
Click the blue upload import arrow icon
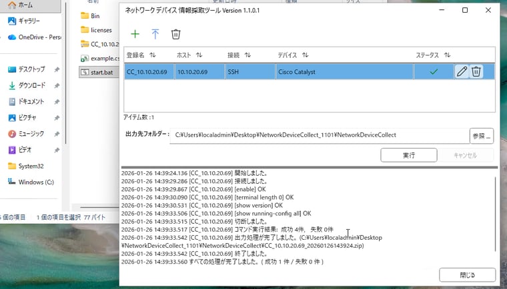pyautogui.click(x=155, y=34)
